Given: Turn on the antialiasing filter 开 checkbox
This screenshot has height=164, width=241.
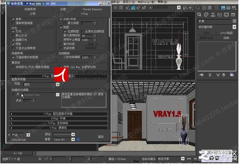Looking at the screenshot, I should click(x=14, y=94).
